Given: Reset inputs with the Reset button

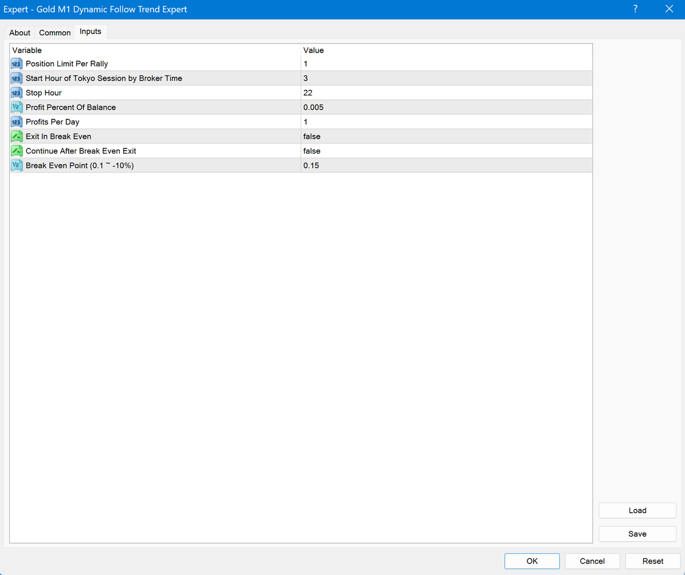Looking at the screenshot, I should click(652, 561).
